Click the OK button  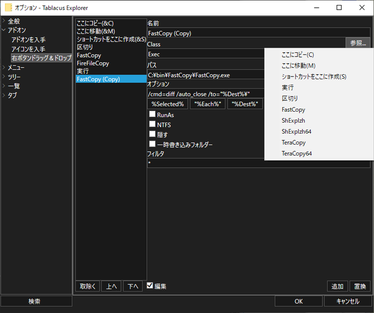click(x=299, y=301)
